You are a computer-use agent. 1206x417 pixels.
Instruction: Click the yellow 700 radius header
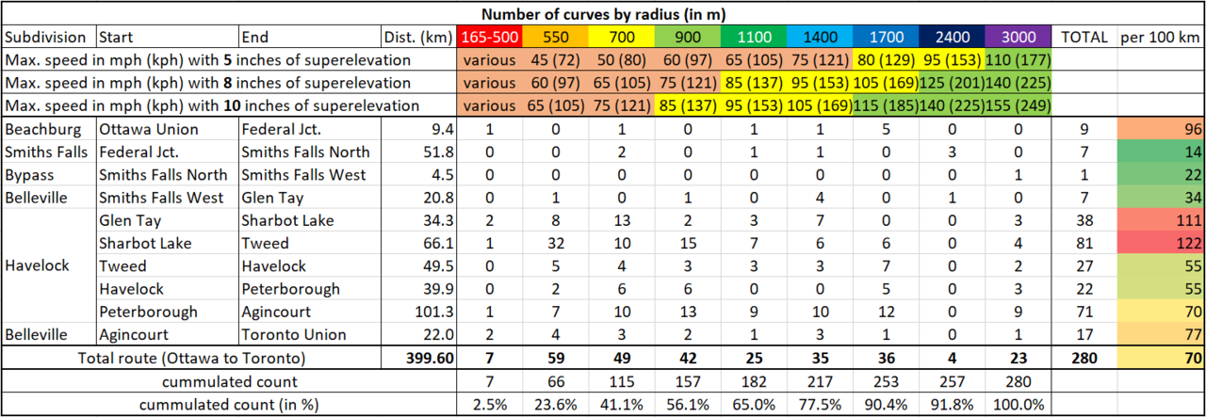(621, 38)
